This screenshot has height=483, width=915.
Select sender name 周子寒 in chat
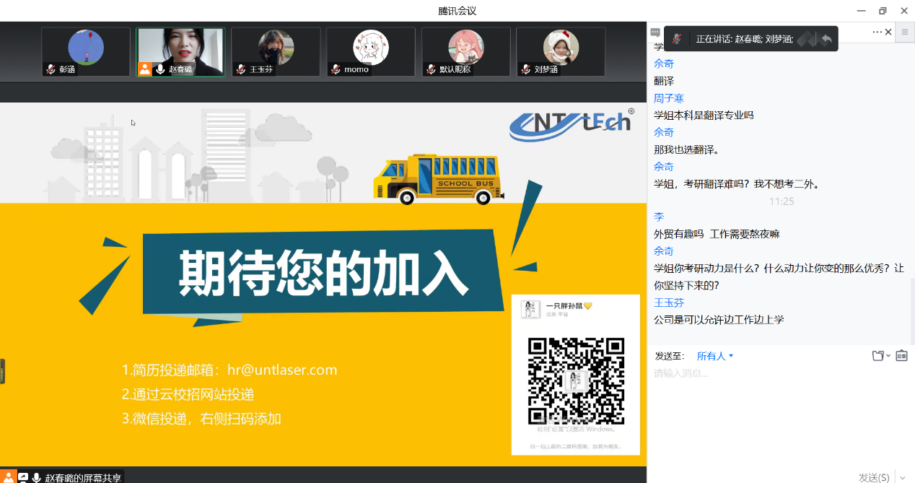tap(669, 98)
